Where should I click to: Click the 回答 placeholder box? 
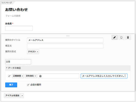click(x=18, y=62)
